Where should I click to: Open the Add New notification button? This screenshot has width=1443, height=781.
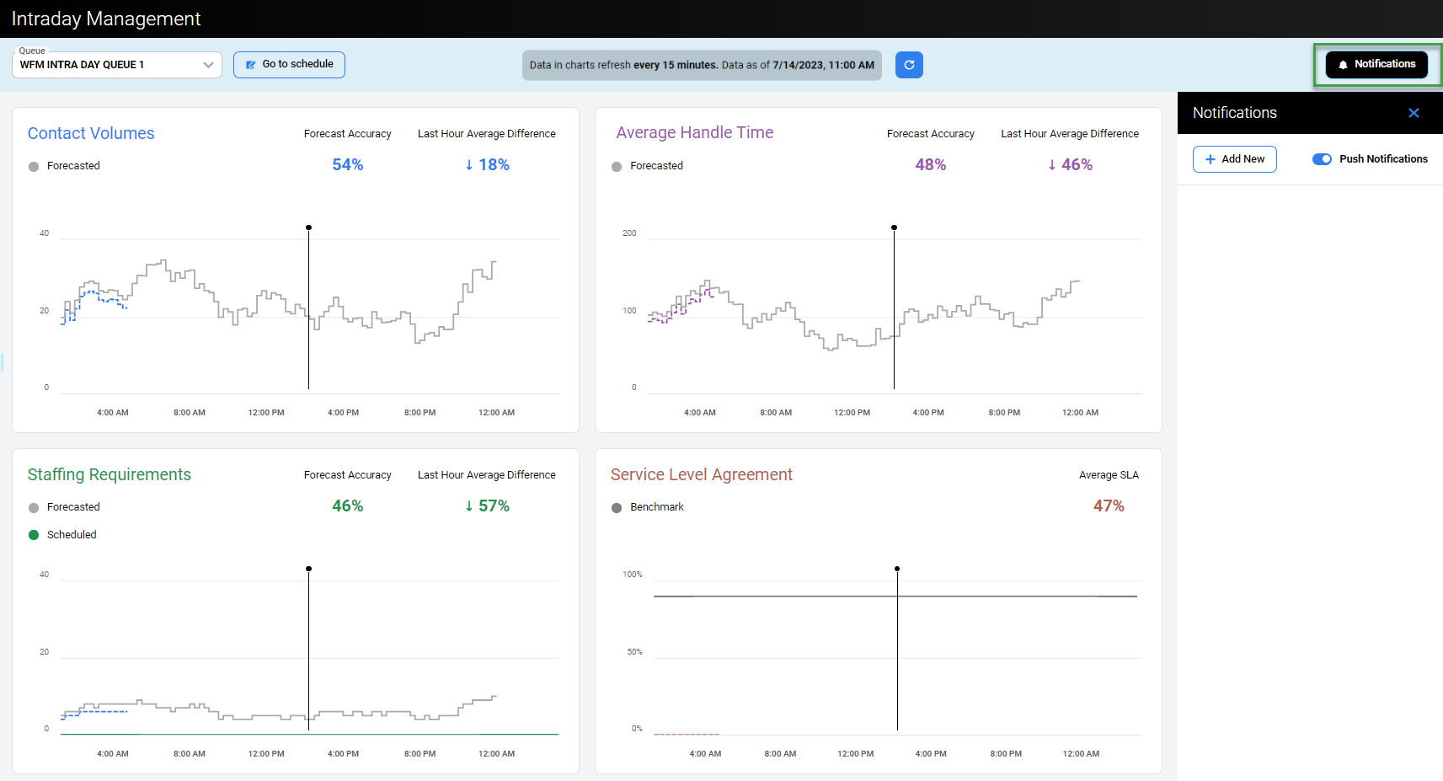(1234, 159)
